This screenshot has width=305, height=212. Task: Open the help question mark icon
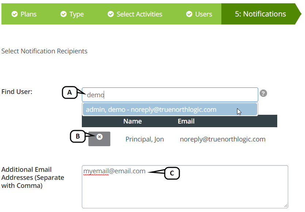pyautogui.click(x=263, y=93)
